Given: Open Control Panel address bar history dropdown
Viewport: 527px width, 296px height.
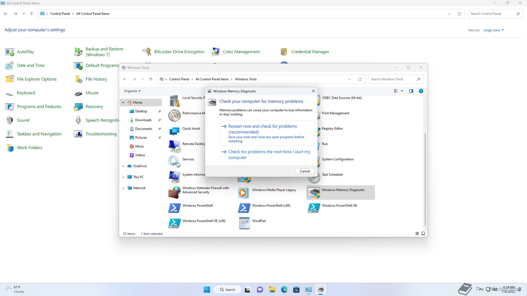Looking at the screenshot, I should point(449,14).
